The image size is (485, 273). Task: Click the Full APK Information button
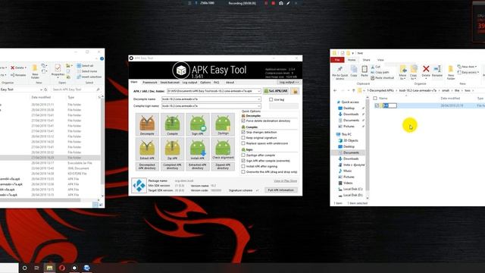(x=281, y=190)
